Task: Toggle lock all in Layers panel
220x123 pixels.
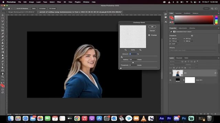Action: pos(185,68)
